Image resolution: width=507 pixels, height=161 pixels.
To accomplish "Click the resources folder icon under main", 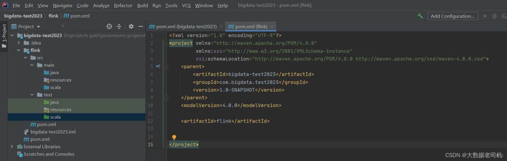I will point(47,80).
